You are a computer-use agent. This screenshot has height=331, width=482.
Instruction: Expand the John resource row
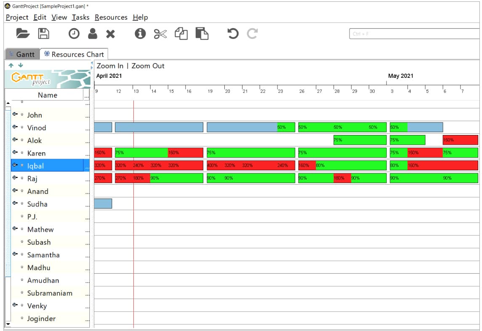(15, 114)
